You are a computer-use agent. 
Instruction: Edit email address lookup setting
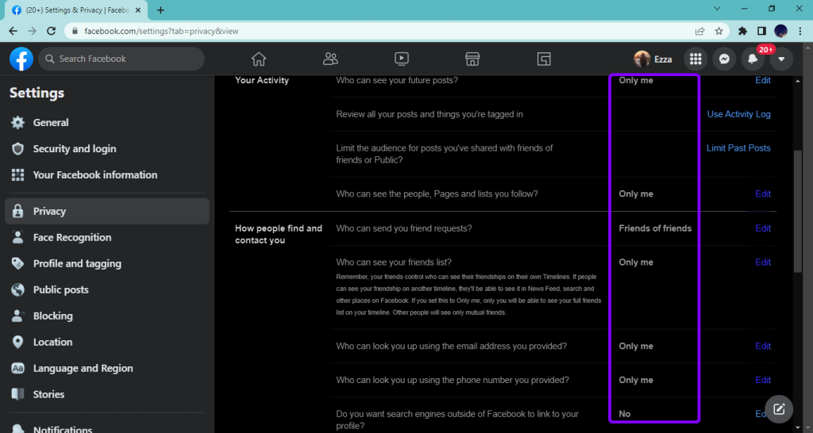coord(763,346)
